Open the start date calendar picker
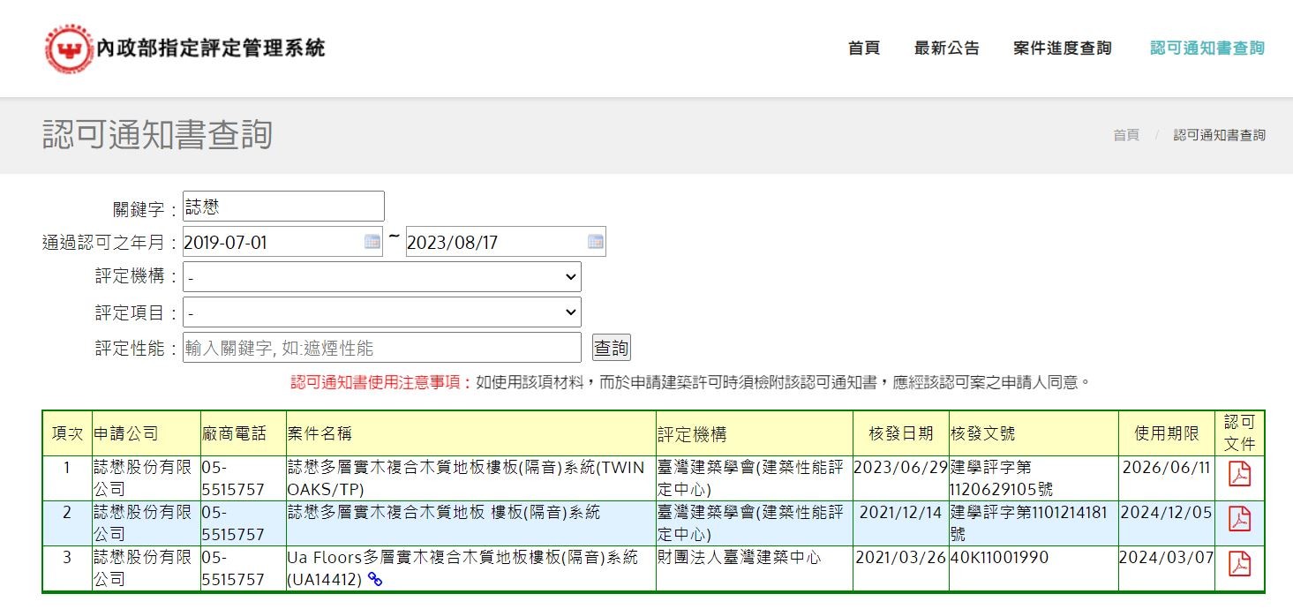This screenshot has height=609, width=1293. (x=372, y=242)
